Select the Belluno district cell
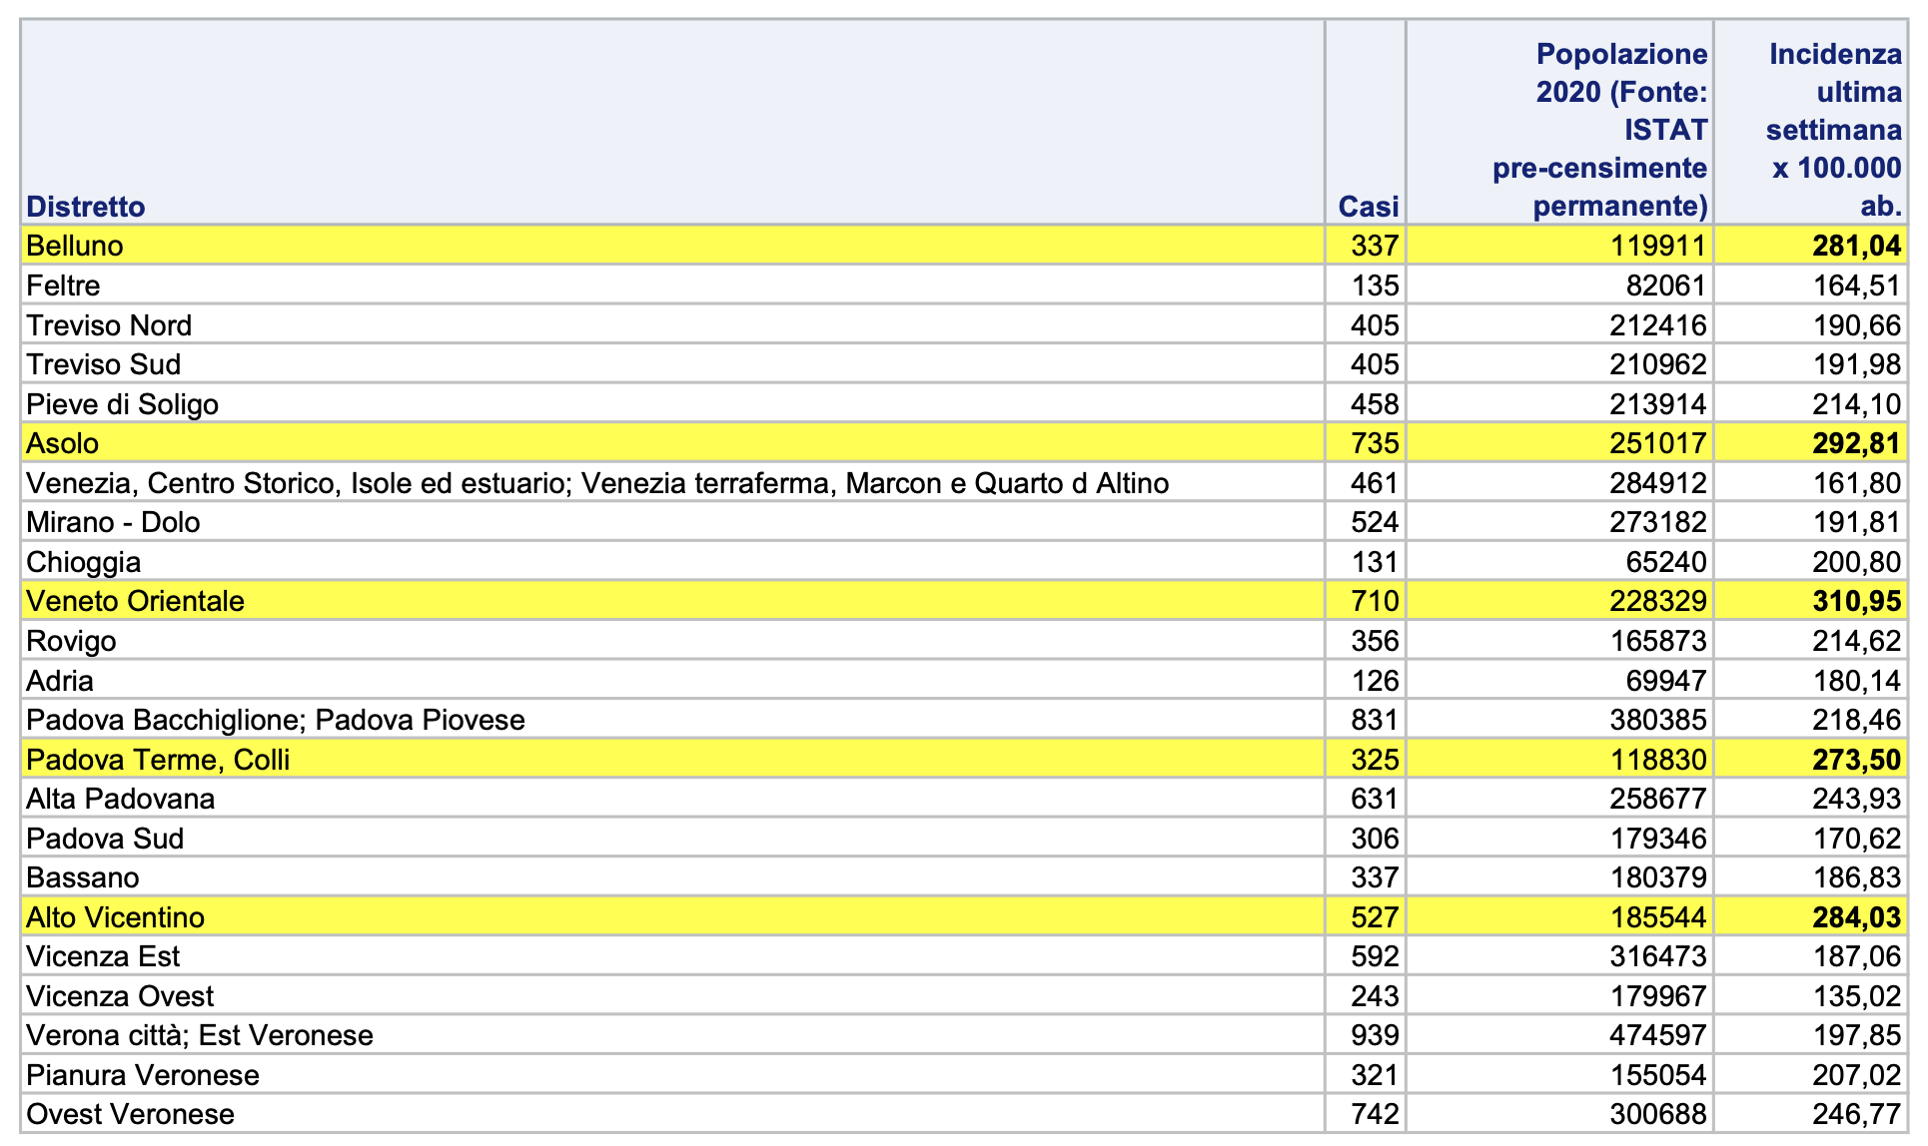Image resolution: width=1928 pixels, height=1146 pixels. coord(673,246)
